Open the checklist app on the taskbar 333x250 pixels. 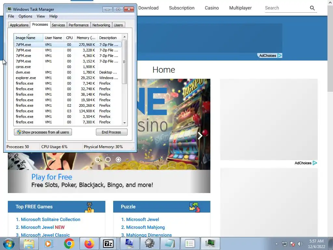click(190, 243)
